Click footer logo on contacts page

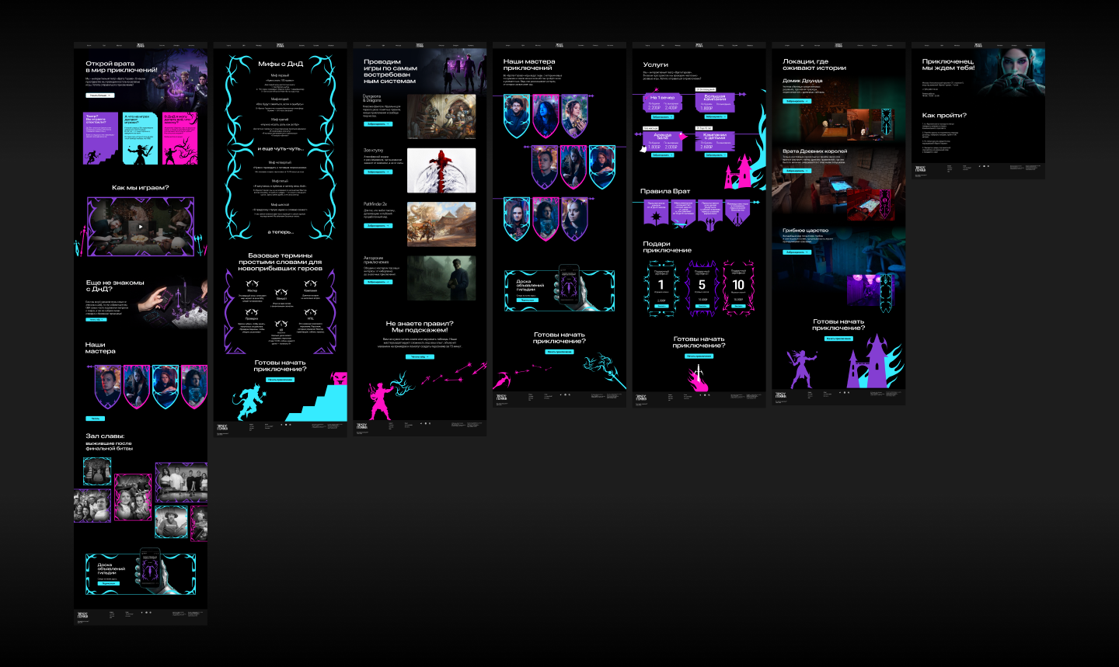pyautogui.click(x=921, y=168)
